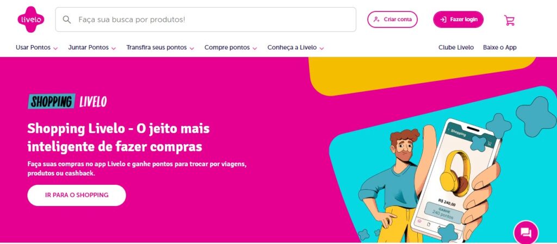Expand the Usar Pontos dropdown
This screenshot has height=244, width=557.
point(36,47)
